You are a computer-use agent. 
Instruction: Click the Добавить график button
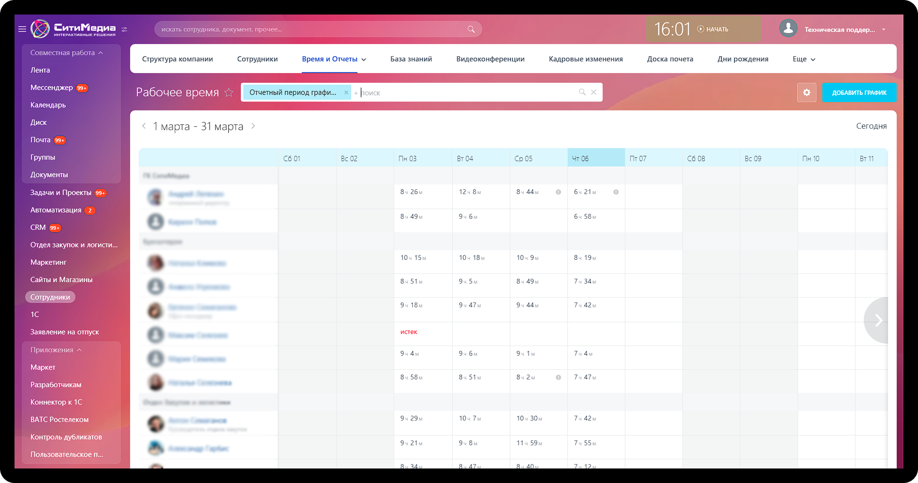point(859,92)
